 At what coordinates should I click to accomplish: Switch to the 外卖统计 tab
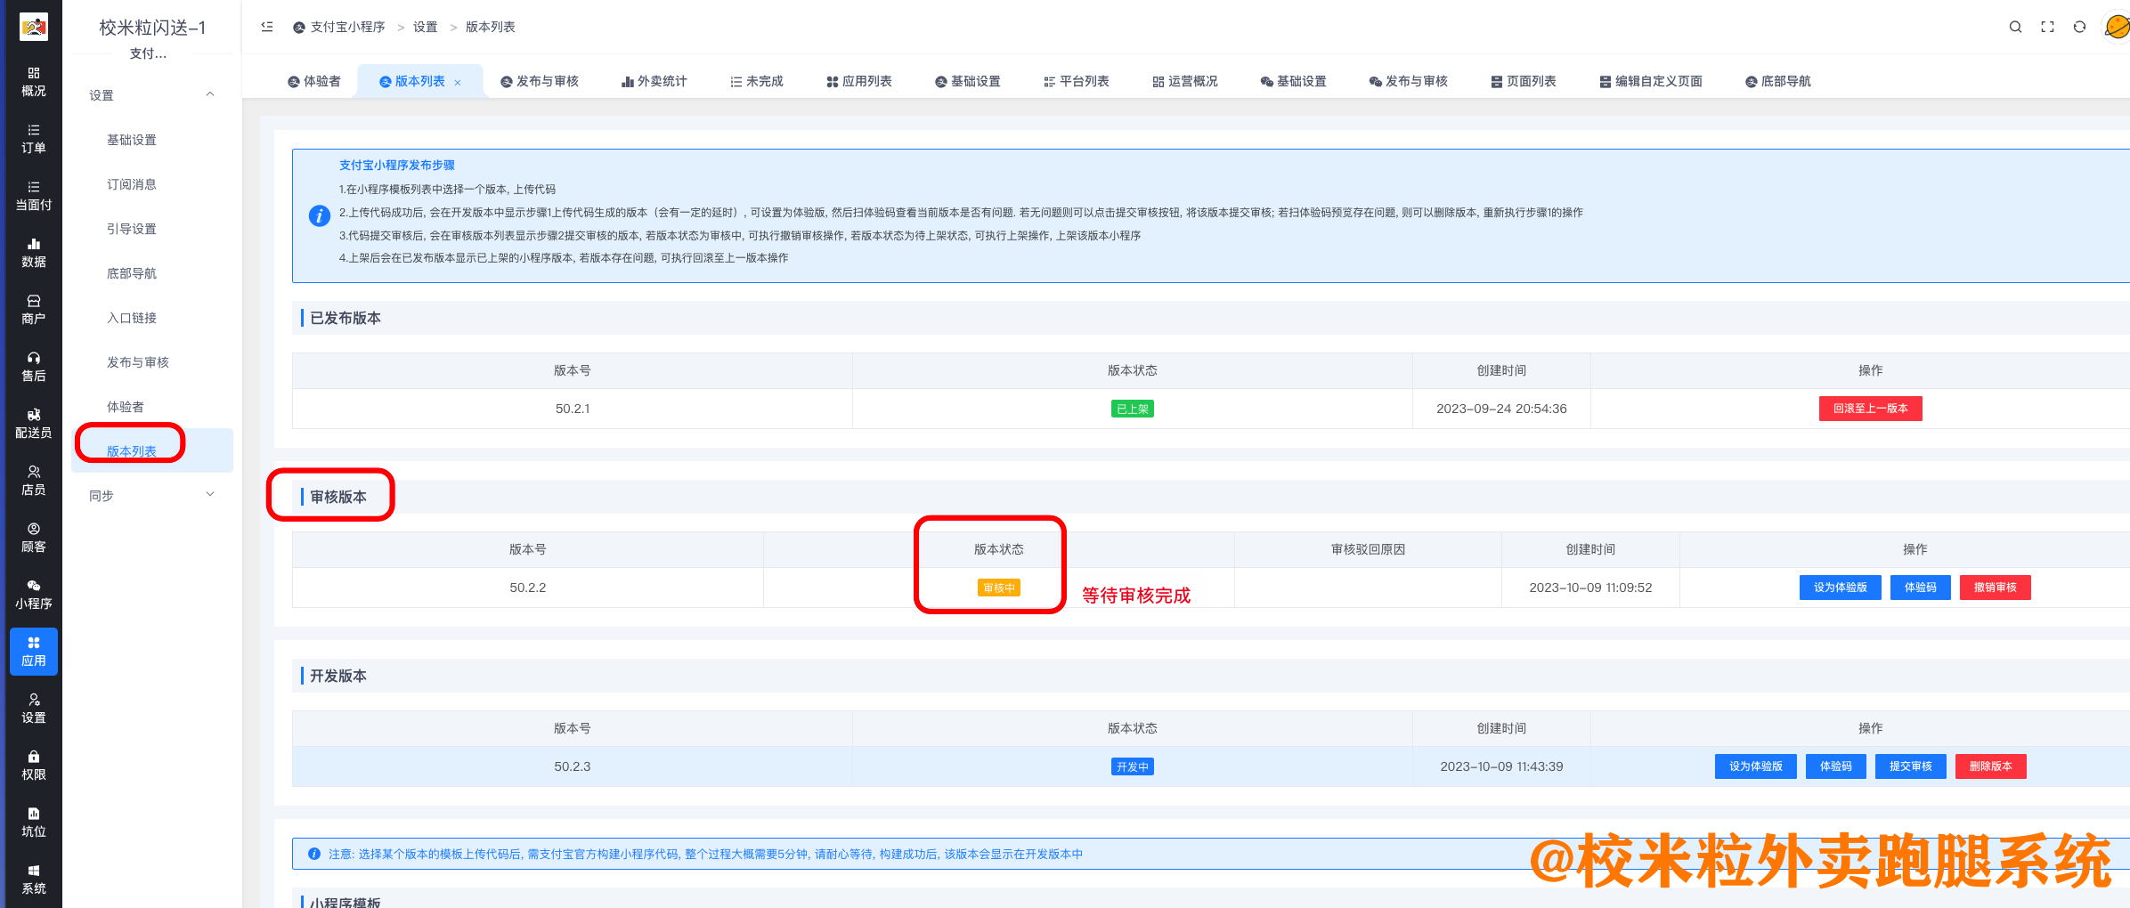point(654,80)
